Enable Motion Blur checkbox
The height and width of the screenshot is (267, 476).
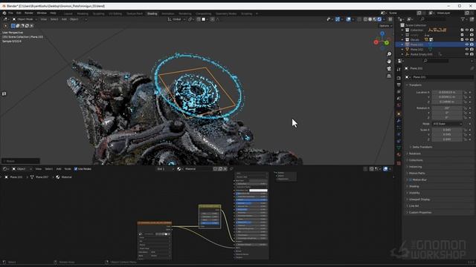click(x=411, y=179)
